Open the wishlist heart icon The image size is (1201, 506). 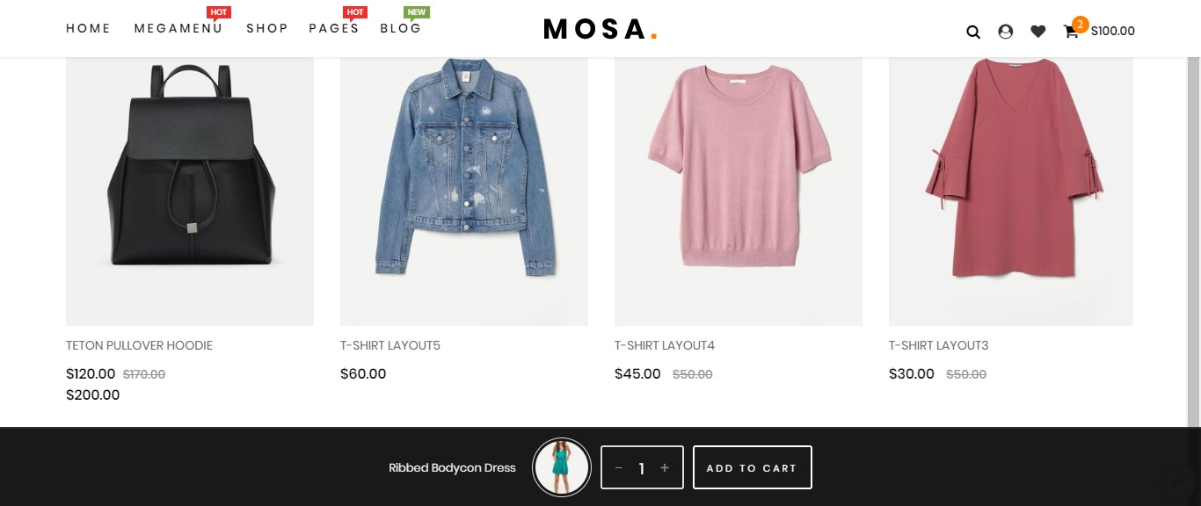pyautogui.click(x=1038, y=32)
